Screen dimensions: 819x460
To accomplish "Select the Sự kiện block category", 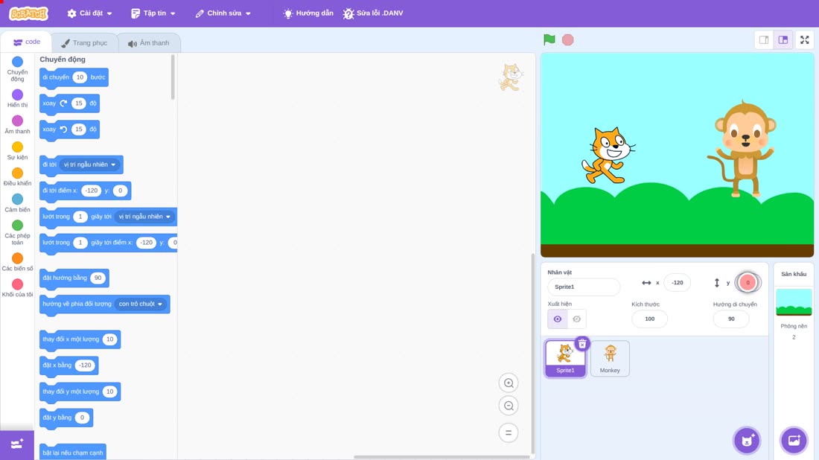I will pyautogui.click(x=17, y=151).
